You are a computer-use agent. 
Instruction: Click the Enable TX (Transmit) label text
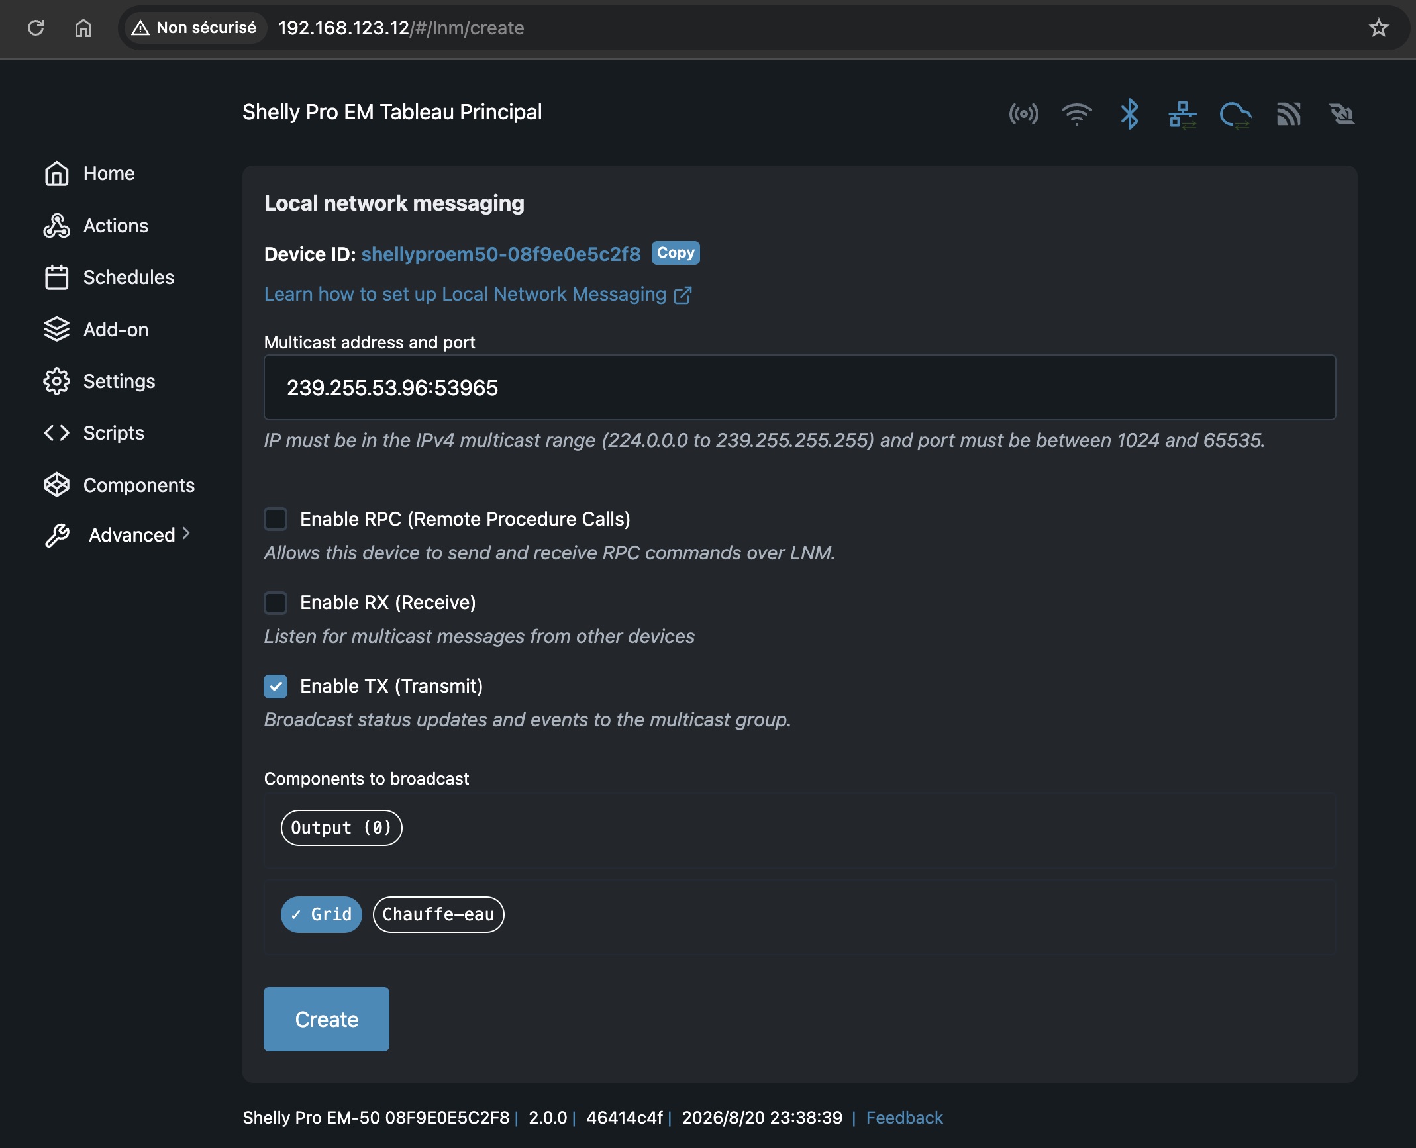point(391,686)
